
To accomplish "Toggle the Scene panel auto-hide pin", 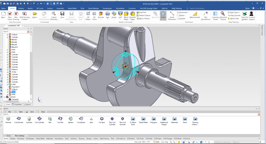I will point(31,29).
